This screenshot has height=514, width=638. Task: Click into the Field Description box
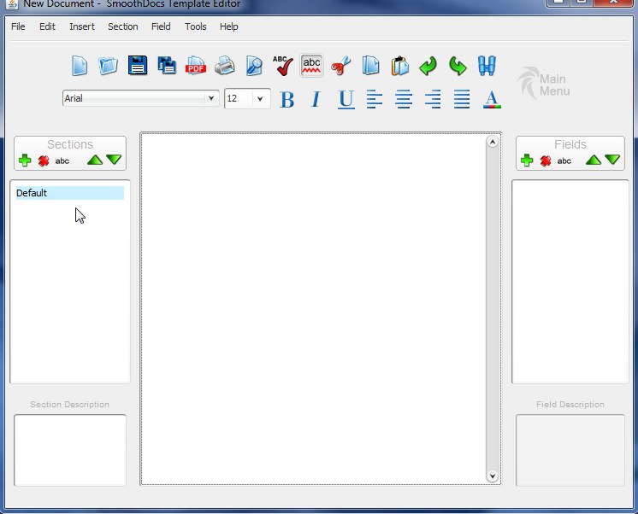570,450
